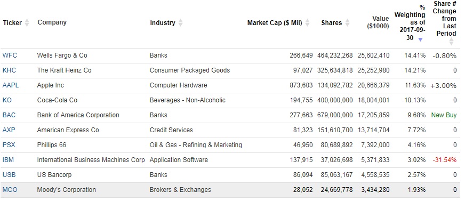
Task: Toggle the Weighting descending sort arrow
Action: [x=420, y=39]
